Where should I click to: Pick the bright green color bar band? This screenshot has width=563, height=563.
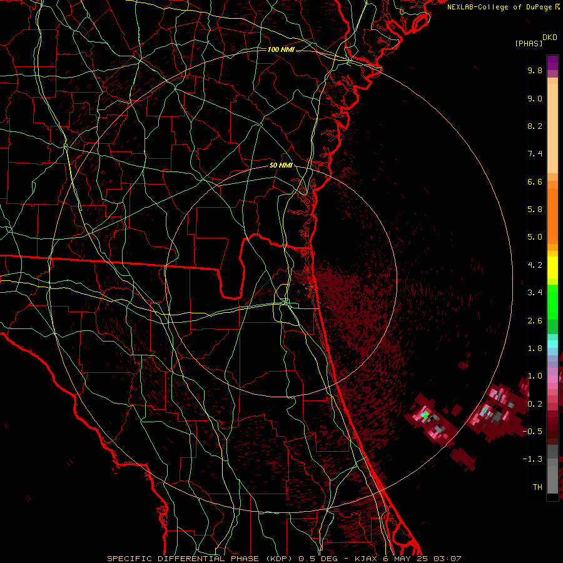(x=552, y=302)
